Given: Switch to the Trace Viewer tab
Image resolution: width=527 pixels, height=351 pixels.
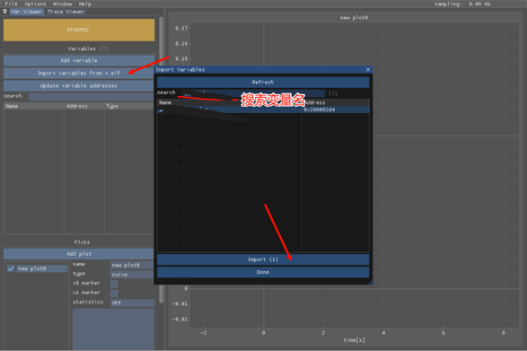Looking at the screenshot, I should point(66,12).
